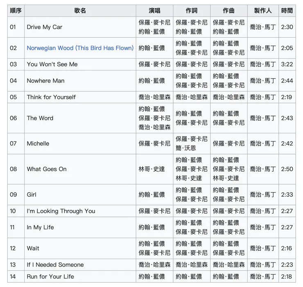Image resolution: width=303 pixels, height=287 pixels.
Task: Click the 作曲 column header
Action: [228, 11]
